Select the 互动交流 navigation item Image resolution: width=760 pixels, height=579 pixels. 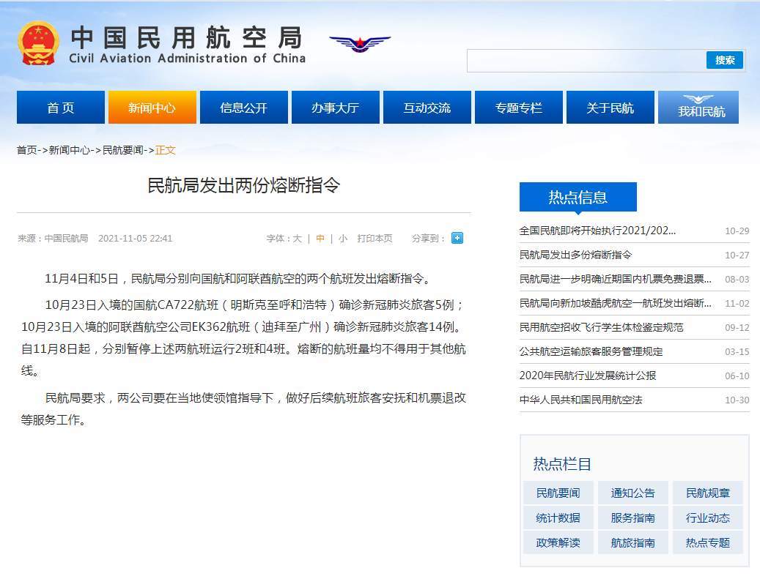427,108
